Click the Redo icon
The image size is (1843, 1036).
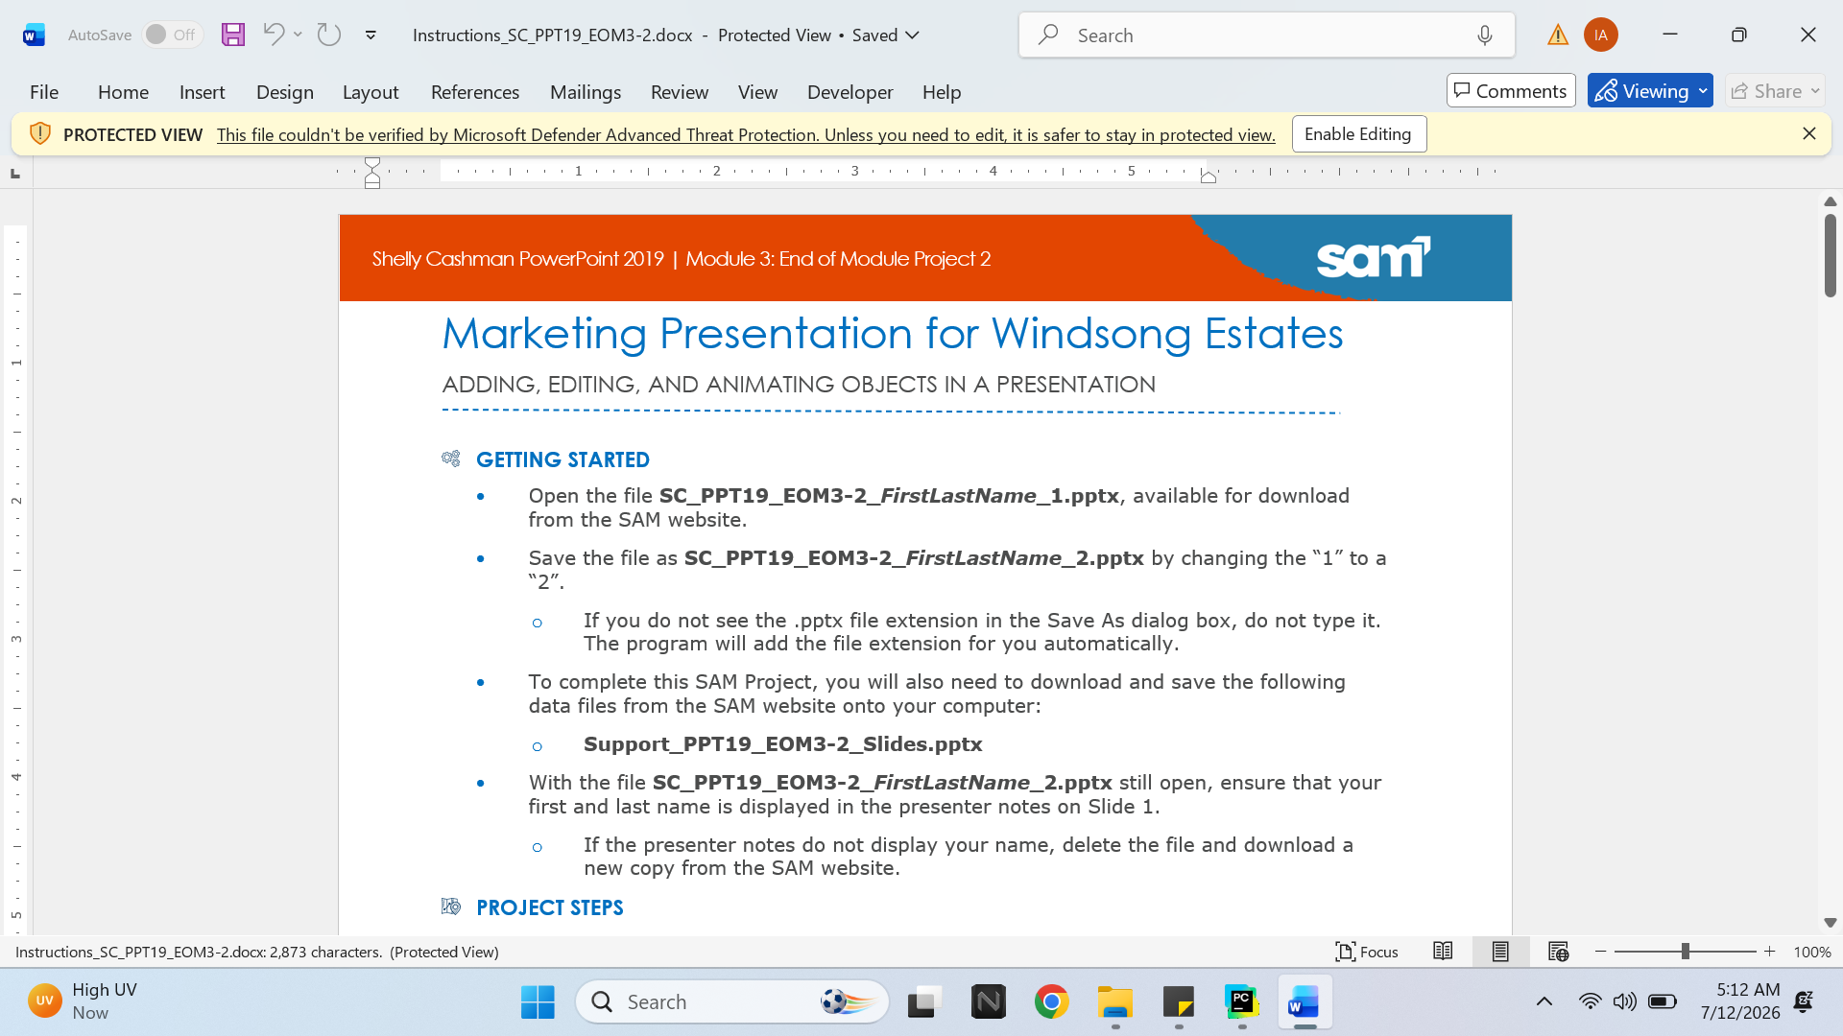point(329,35)
